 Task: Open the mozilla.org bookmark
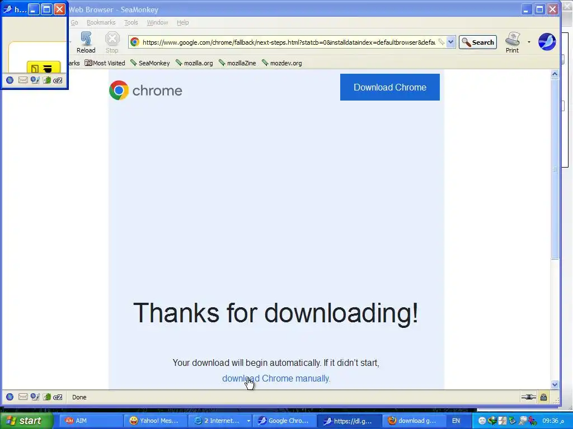[194, 63]
